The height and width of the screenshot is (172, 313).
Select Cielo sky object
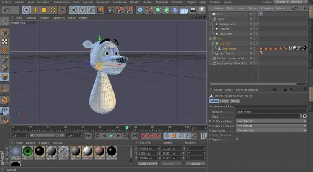(220, 14)
